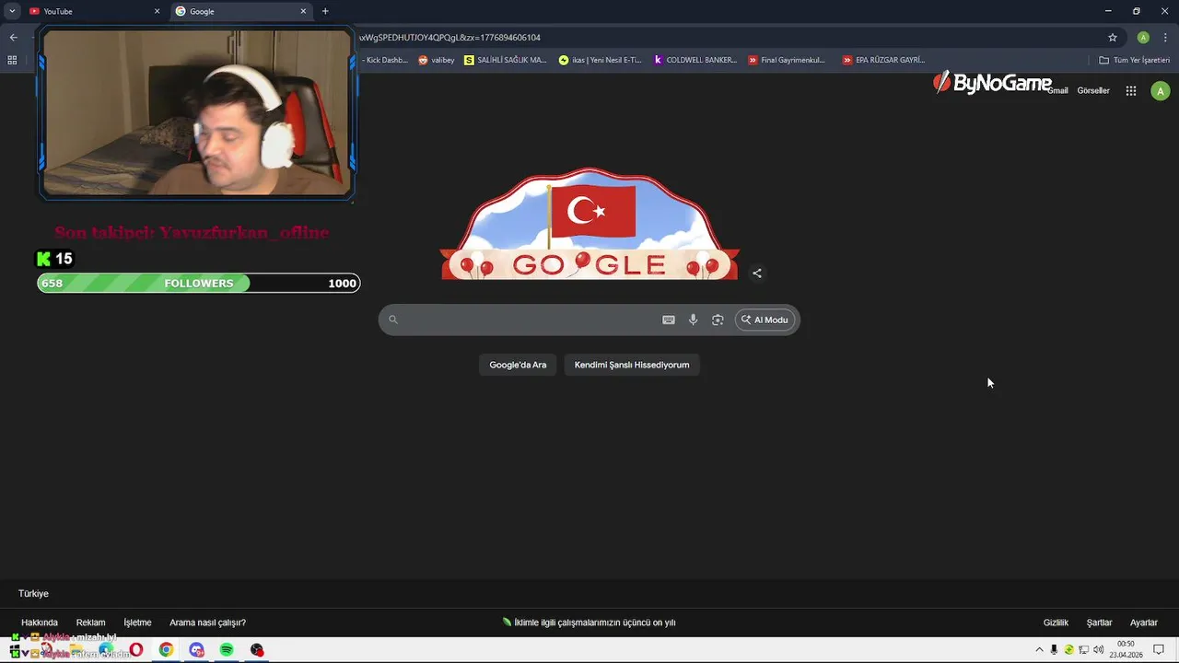The height and width of the screenshot is (663, 1179).
Task: Open network status tray icon
Action: (1083, 650)
